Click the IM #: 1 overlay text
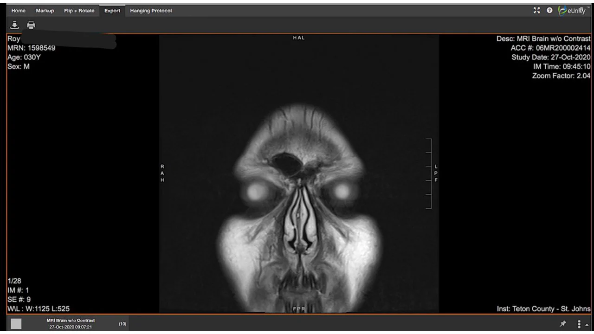 (19, 290)
